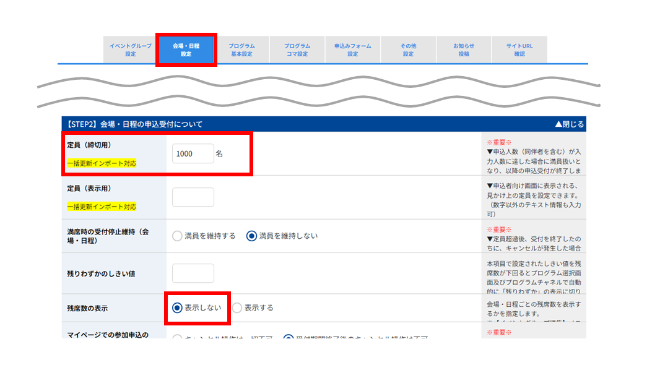Select 満員を維持しない radio button
The height and width of the screenshot is (378, 647).
251,236
